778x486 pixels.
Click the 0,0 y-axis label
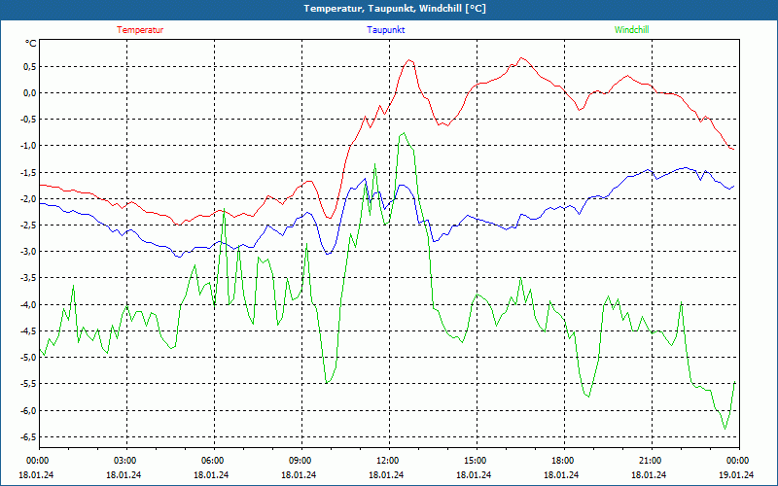tap(29, 92)
